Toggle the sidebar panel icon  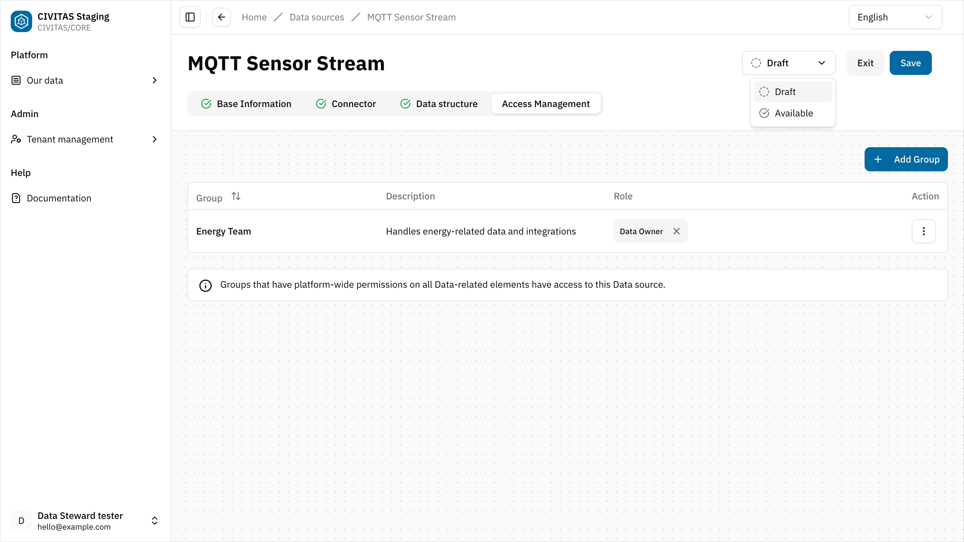pos(190,17)
